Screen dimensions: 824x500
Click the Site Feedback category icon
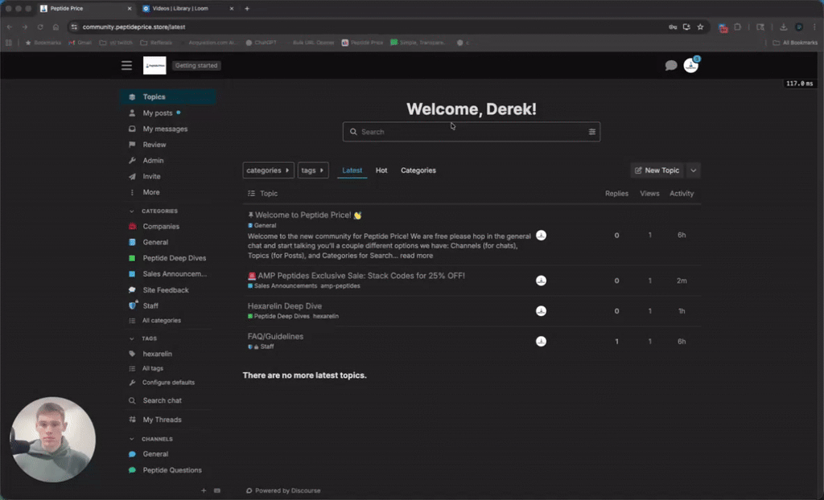(133, 290)
